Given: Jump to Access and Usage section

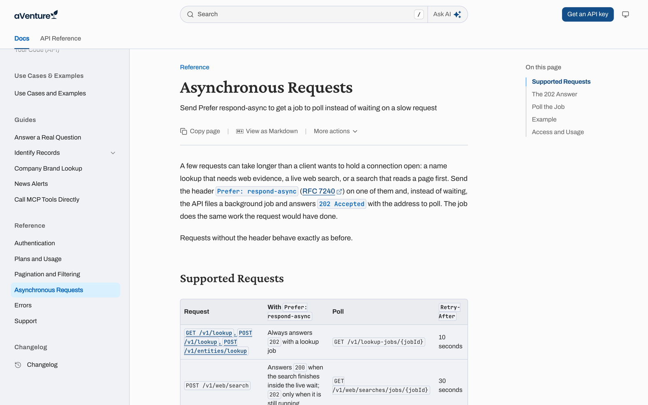Looking at the screenshot, I should click(x=558, y=132).
